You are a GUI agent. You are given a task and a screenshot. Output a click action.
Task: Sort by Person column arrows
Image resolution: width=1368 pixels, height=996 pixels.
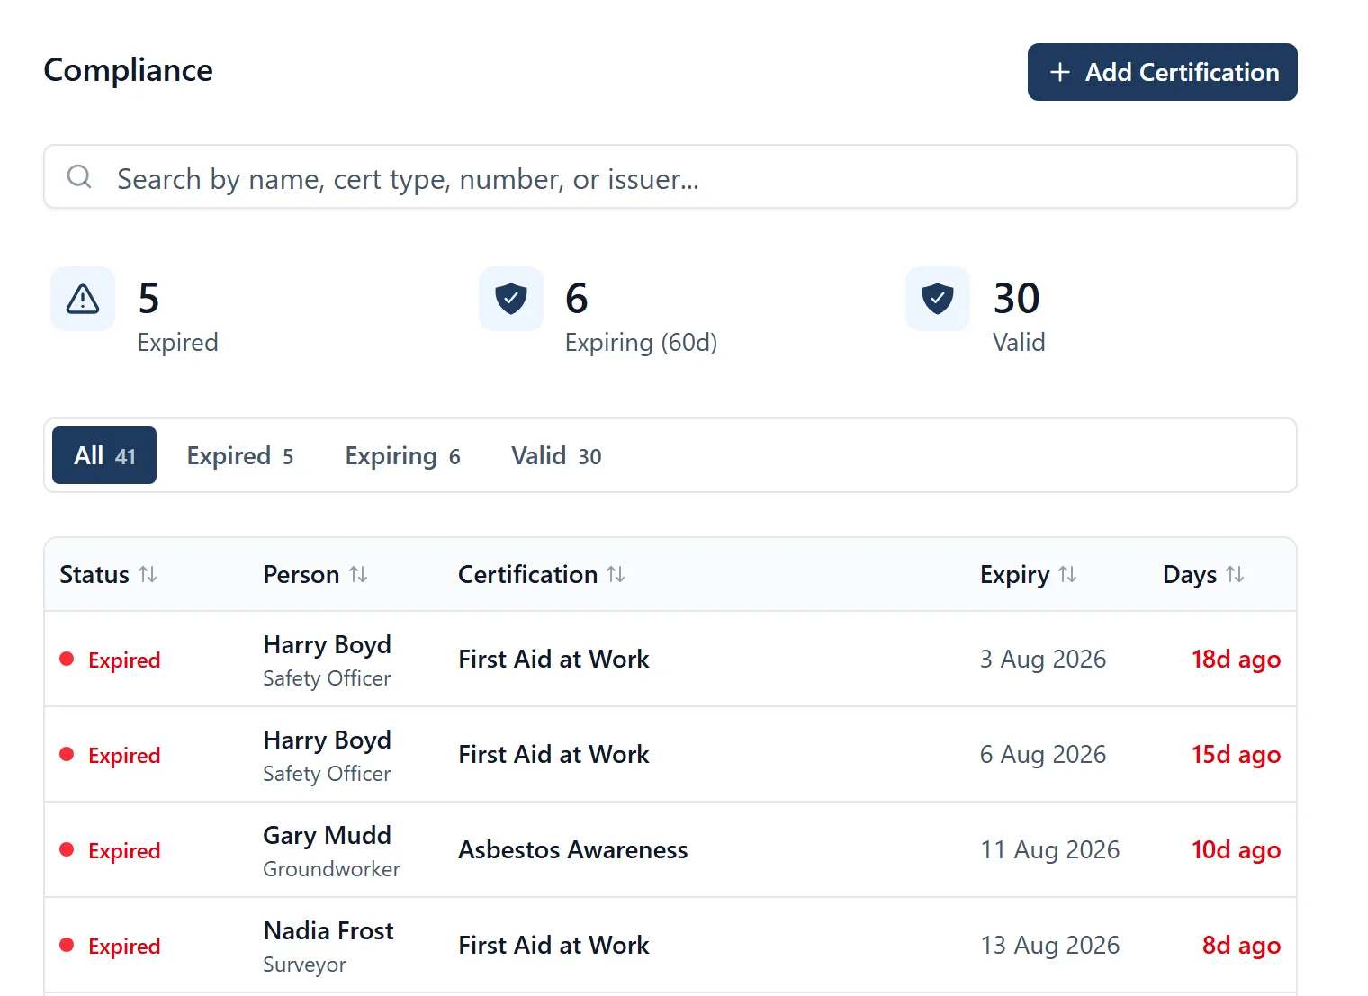[x=358, y=574]
